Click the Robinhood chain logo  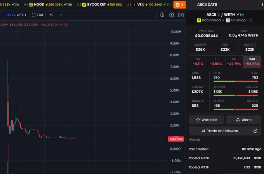pos(199,20)
